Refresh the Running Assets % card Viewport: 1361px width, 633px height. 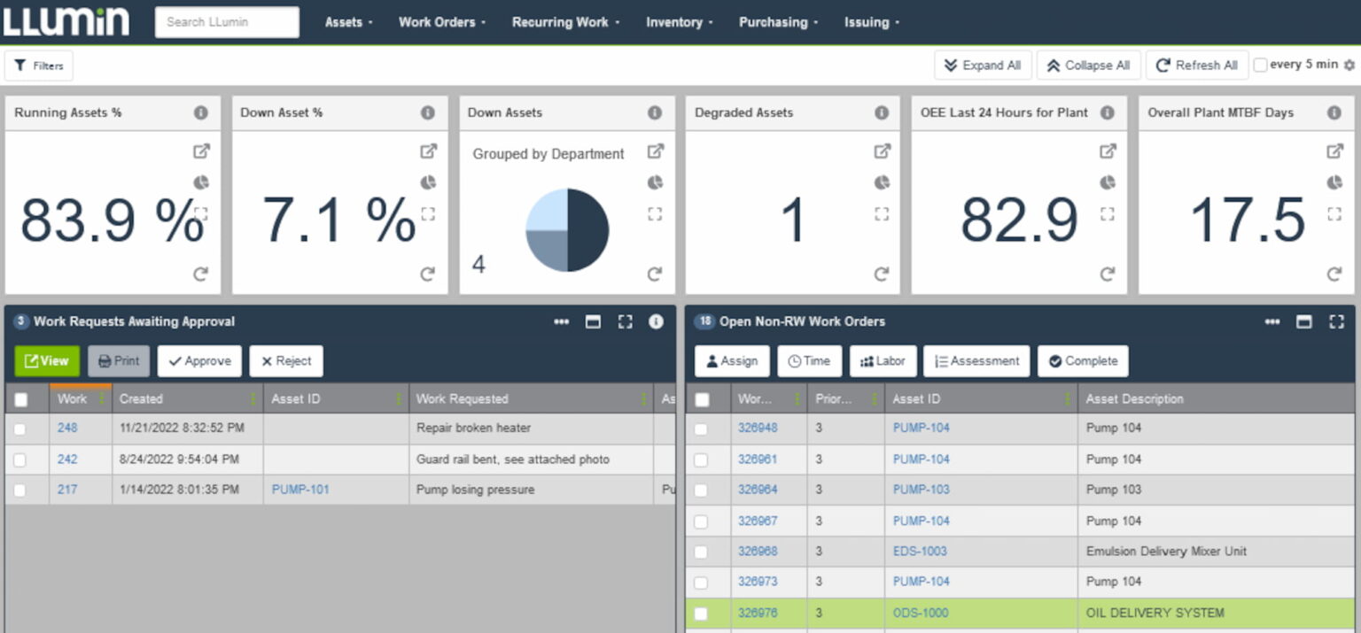click(201, 274)
